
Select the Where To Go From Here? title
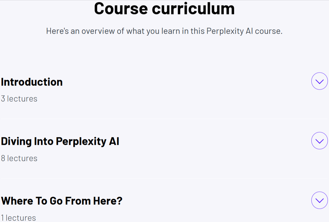pos(62,201)
